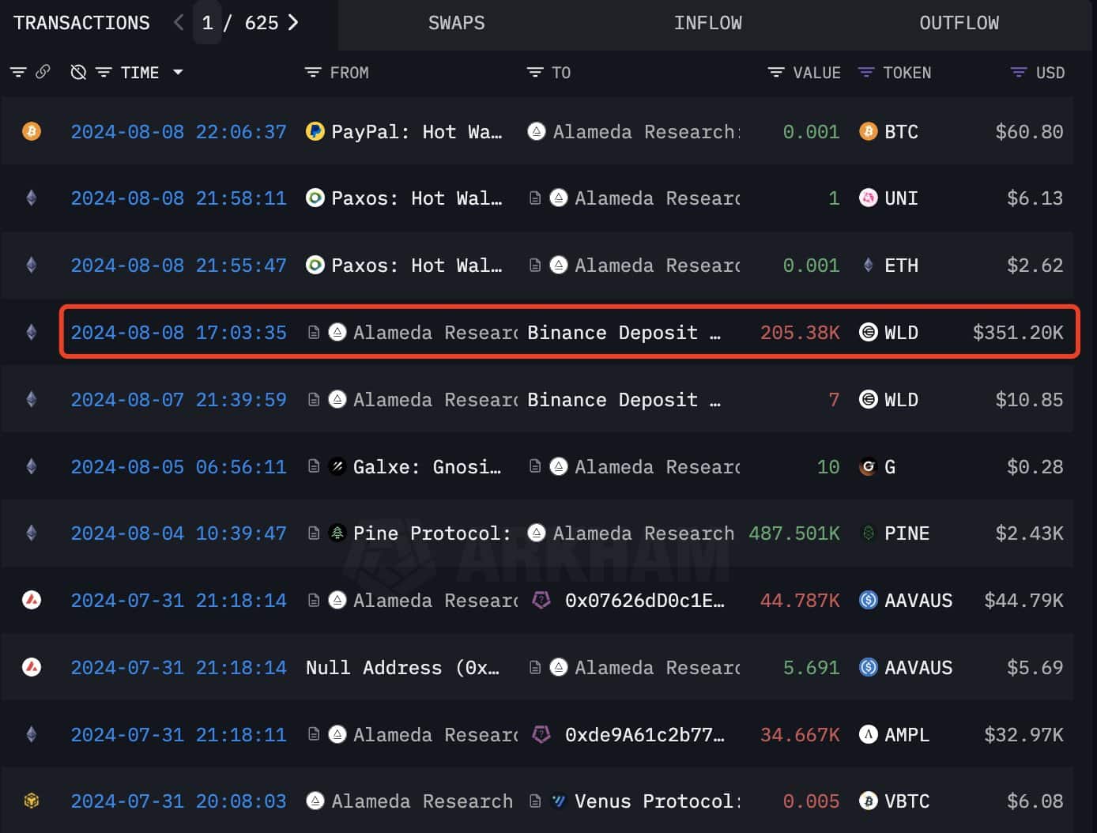Open the Null Address (0x… sender
The image size is (1097, 833).
402,667
